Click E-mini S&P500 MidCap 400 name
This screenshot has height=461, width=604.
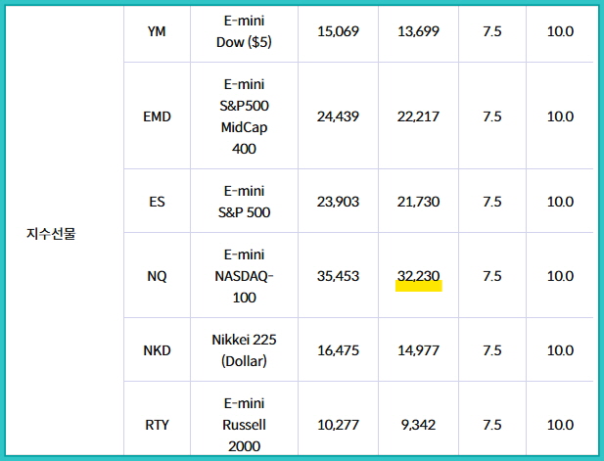244,116
